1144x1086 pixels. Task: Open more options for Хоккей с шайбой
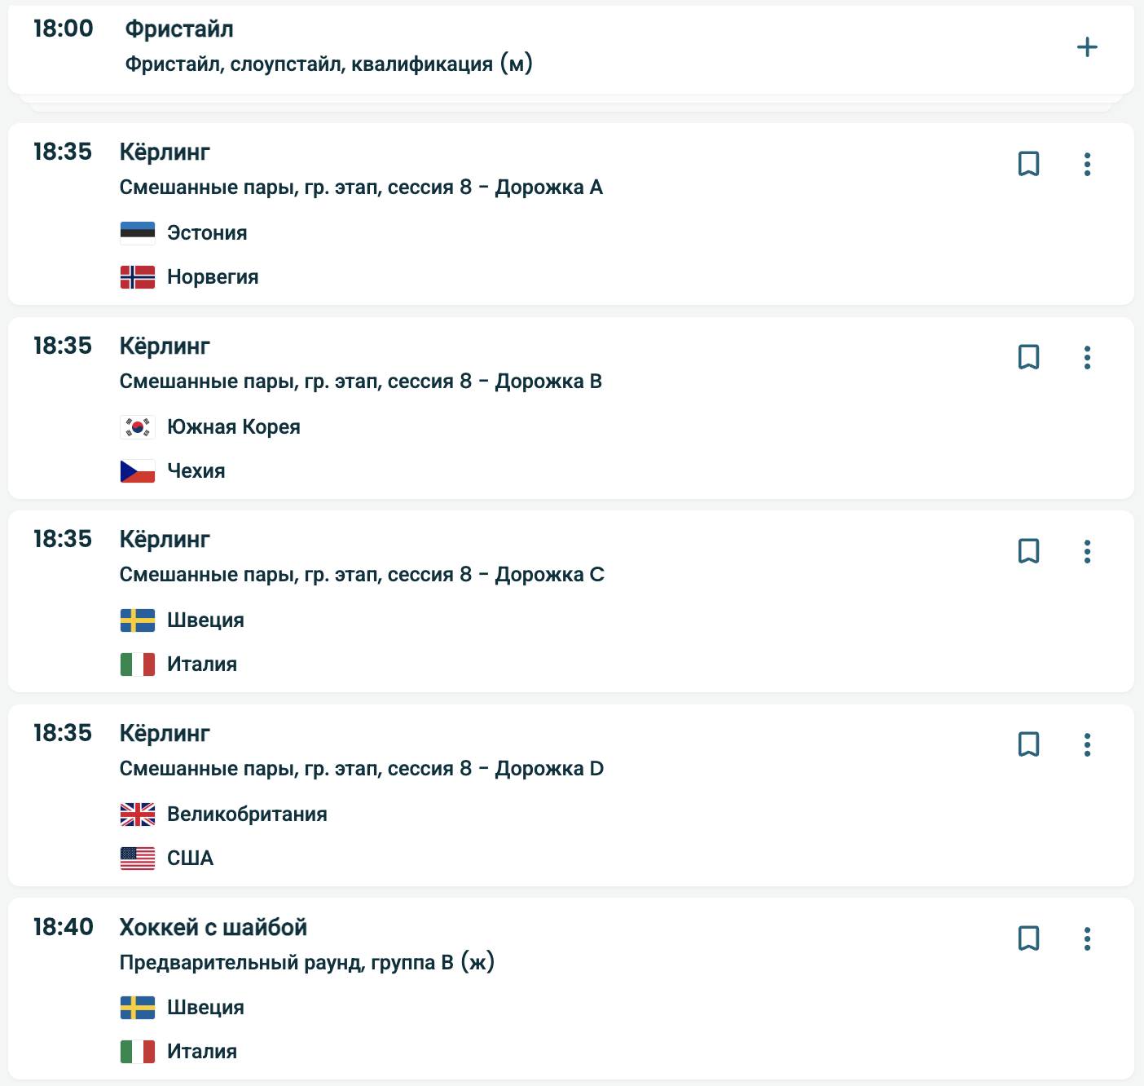(x=1087, y=938)
